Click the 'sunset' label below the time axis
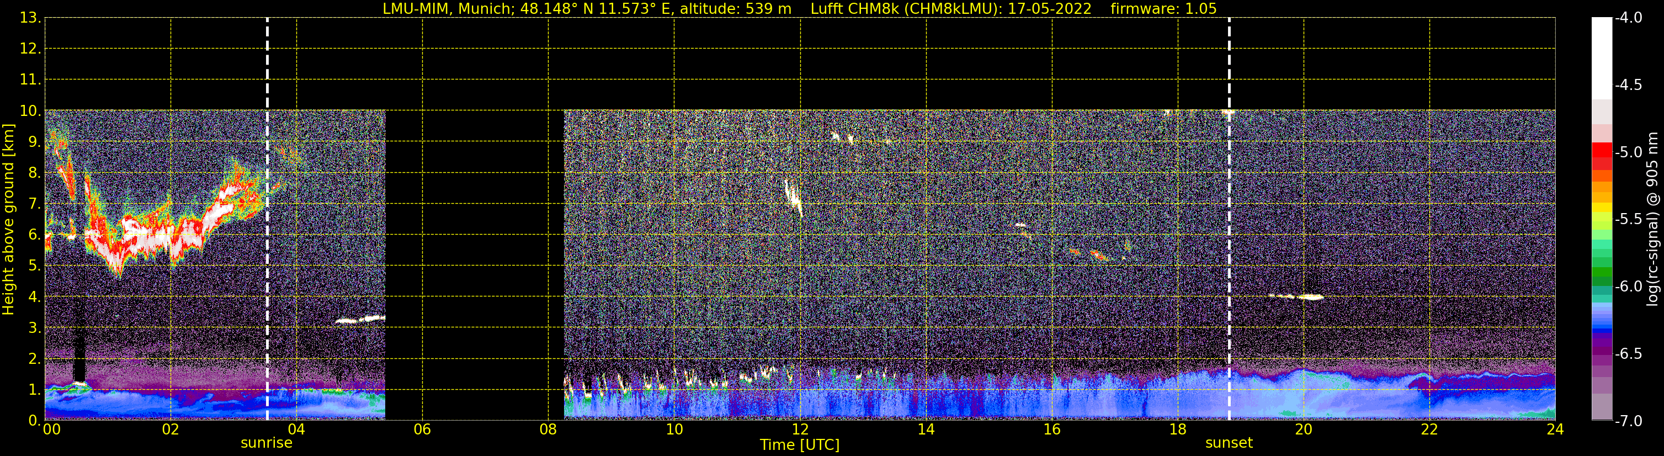The image size is (1664, 456). point(1229,443)
